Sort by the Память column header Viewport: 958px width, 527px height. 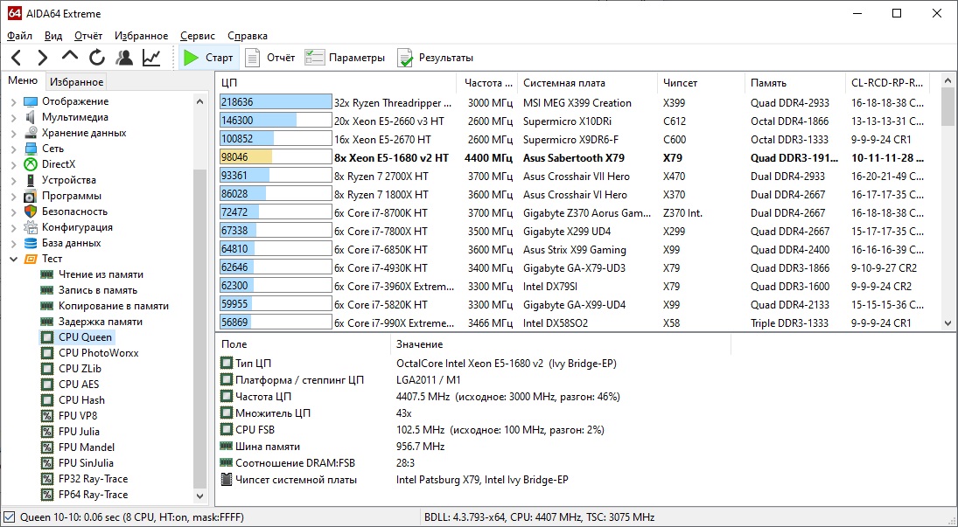(795, 83)
